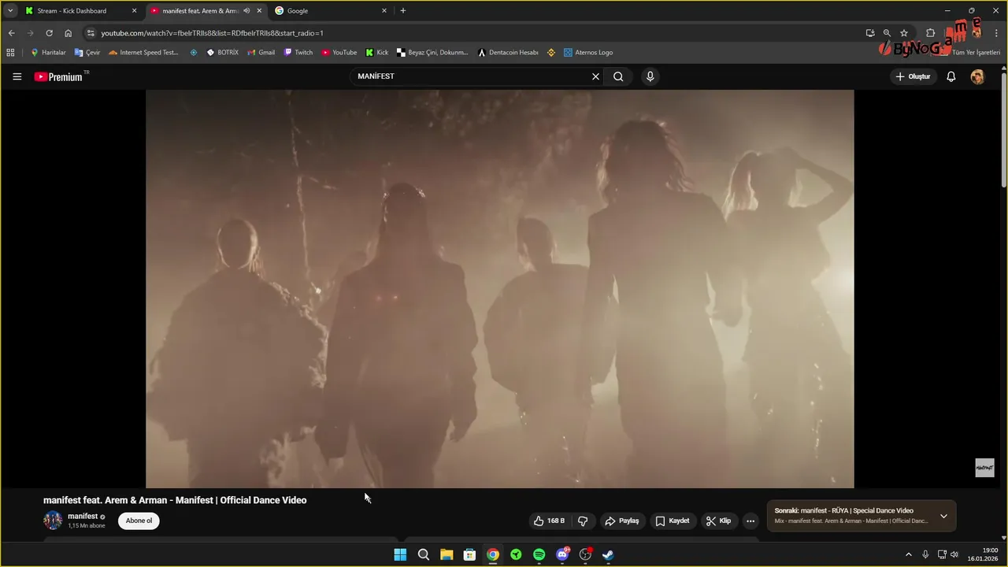Open the manifest channel name link
Image resolution: width=1008 pixels, height=567 pixels.
click(x=83, y=516)
